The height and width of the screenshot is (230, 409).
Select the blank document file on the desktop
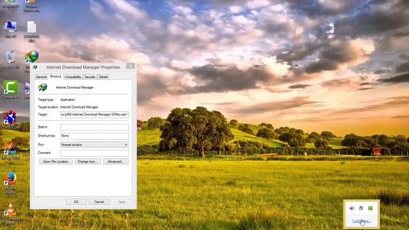(31, 31)
